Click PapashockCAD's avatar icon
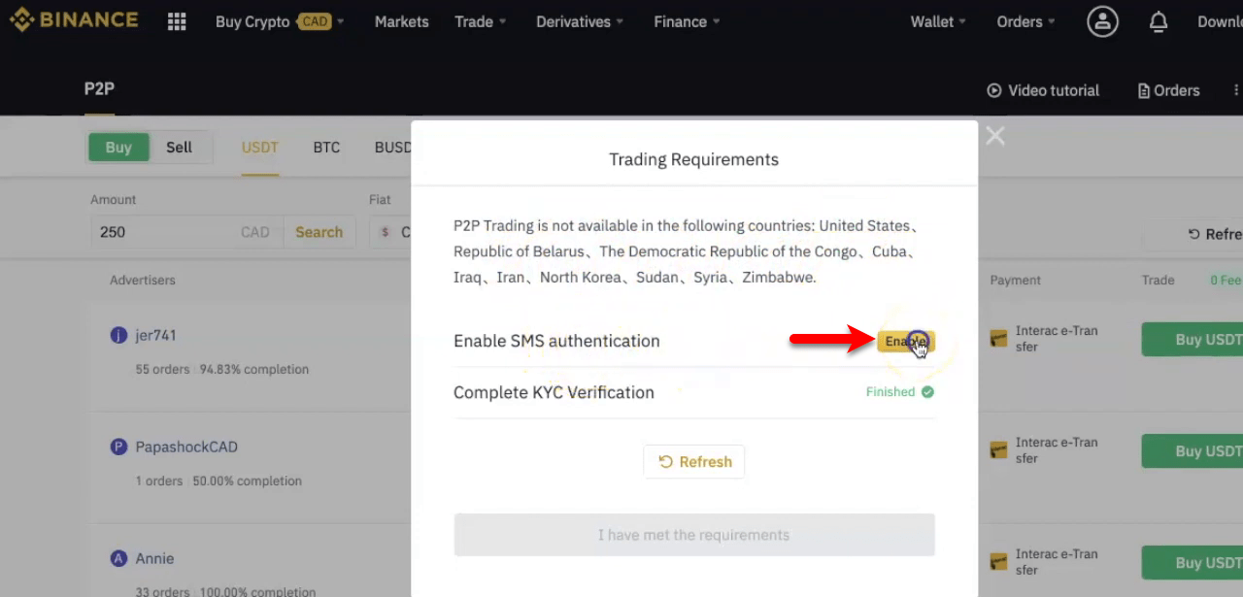Screen dimensions: 1243x597 pos(118,447)
